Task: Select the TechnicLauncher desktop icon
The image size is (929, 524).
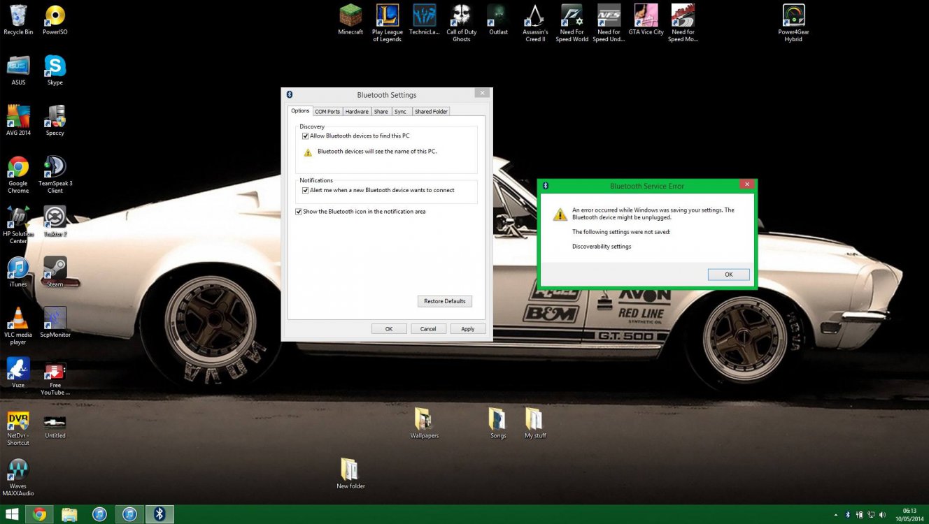Action: (x=424, y=20)
